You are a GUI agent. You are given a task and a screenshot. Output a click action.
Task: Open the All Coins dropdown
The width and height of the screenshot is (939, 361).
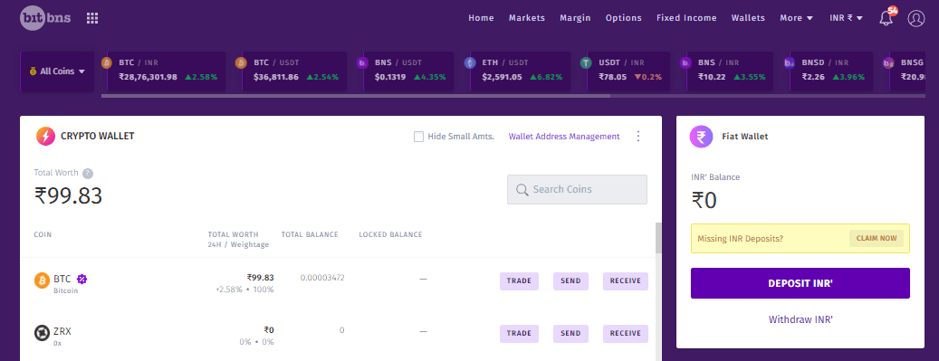pyautogui.click(x=57, y=71)
